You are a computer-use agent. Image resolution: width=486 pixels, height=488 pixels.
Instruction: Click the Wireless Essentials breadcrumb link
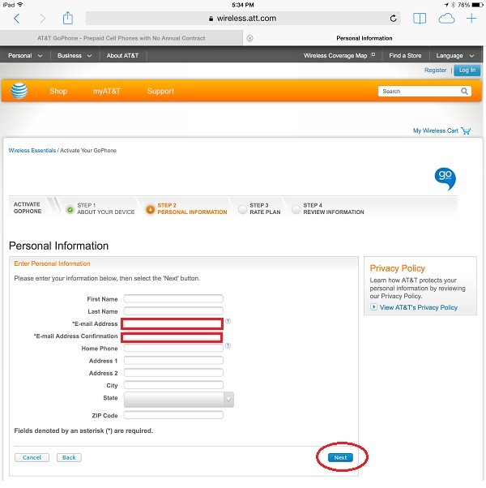[x=32, y=150]
